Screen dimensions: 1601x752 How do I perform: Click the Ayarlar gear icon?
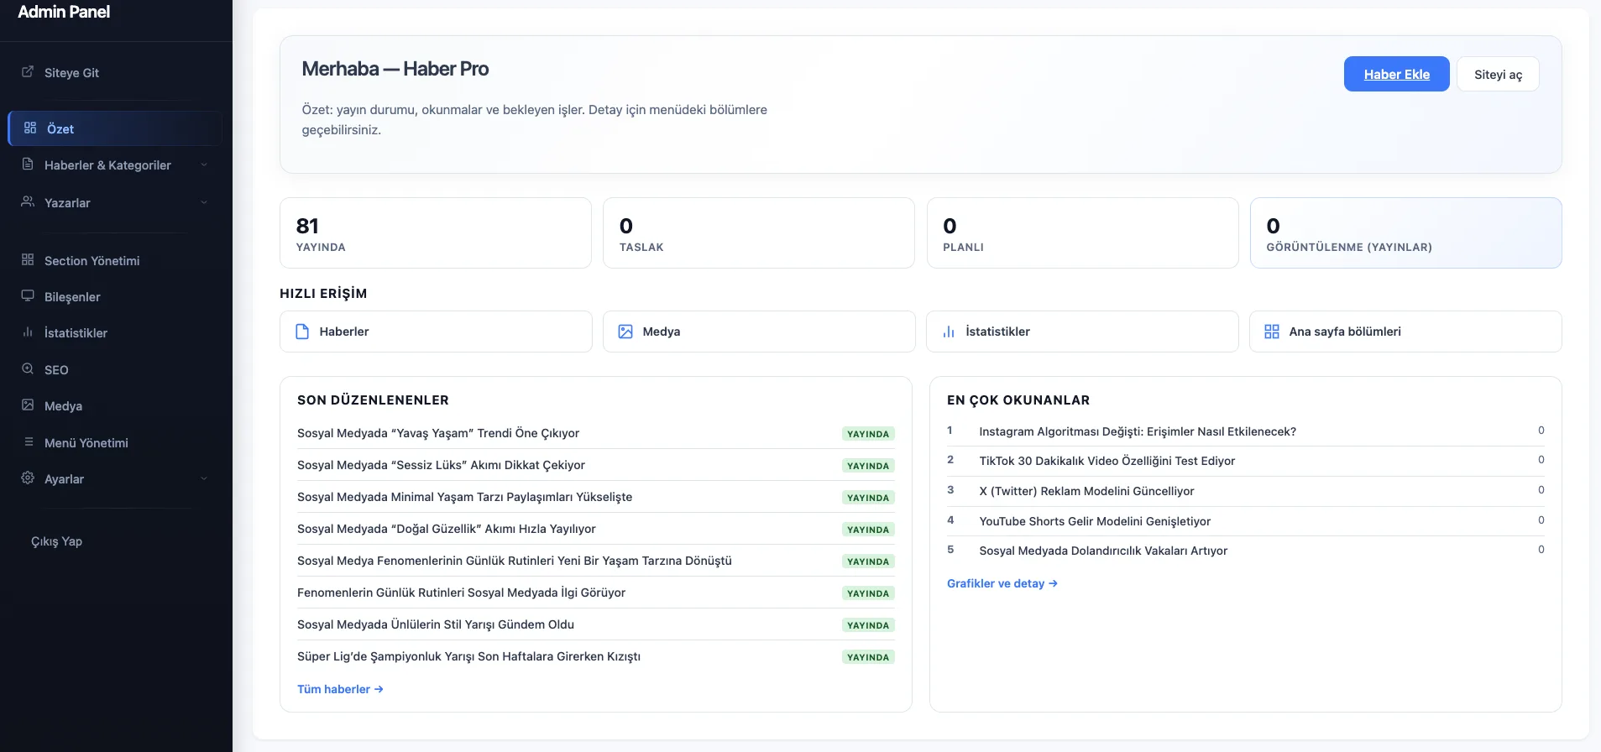click(28, 478)
